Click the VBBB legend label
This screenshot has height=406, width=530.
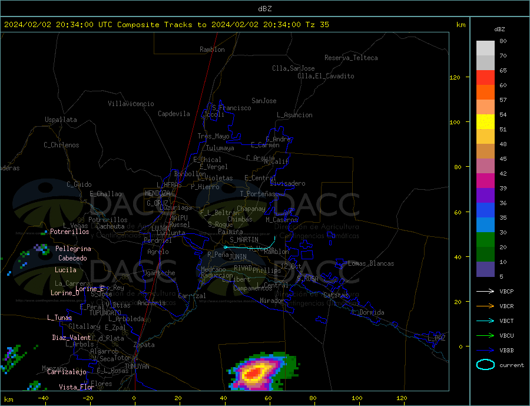[x=506, y=350]
